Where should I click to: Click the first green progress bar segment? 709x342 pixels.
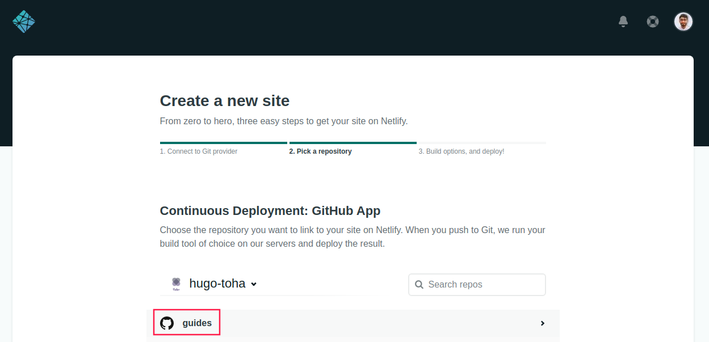(223, 143)
